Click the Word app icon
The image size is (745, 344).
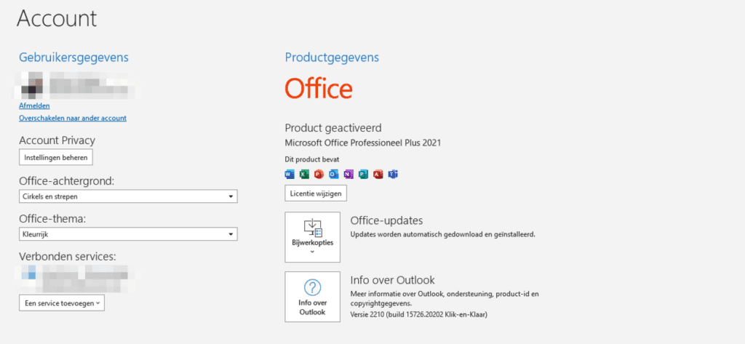click(289, 175)
